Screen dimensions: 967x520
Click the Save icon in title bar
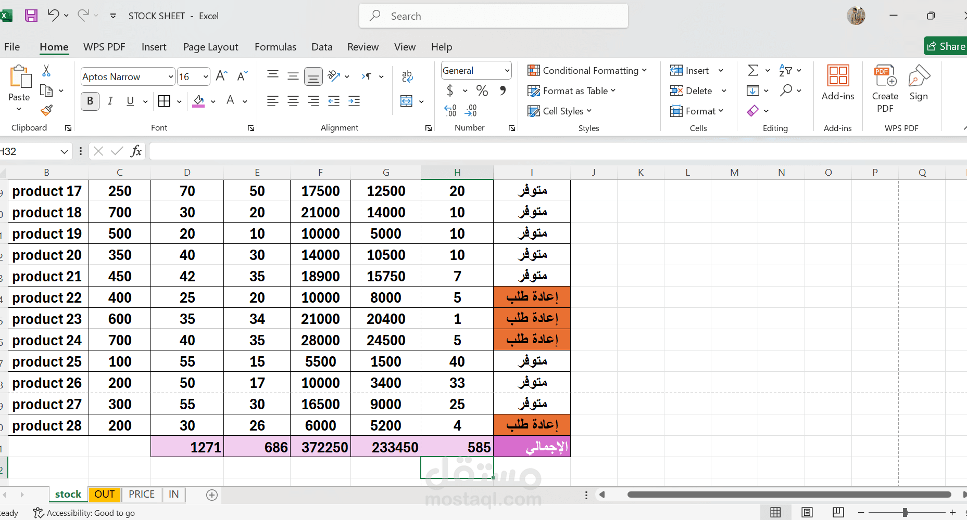point(31,16)
